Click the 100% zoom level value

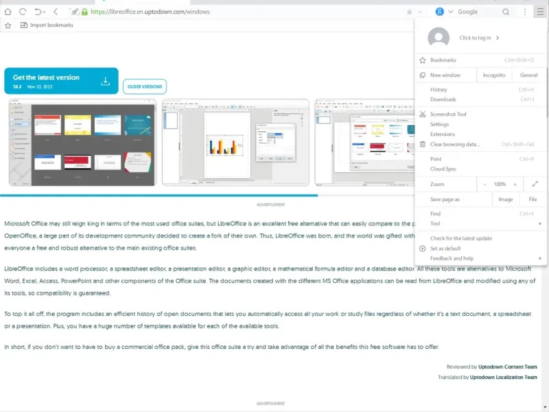point(500,184)
